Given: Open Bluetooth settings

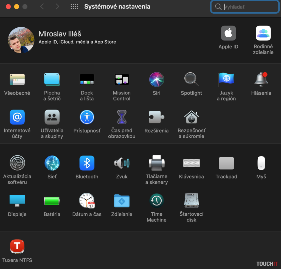Looking at the screenshot, I should (x=87, y=163).
